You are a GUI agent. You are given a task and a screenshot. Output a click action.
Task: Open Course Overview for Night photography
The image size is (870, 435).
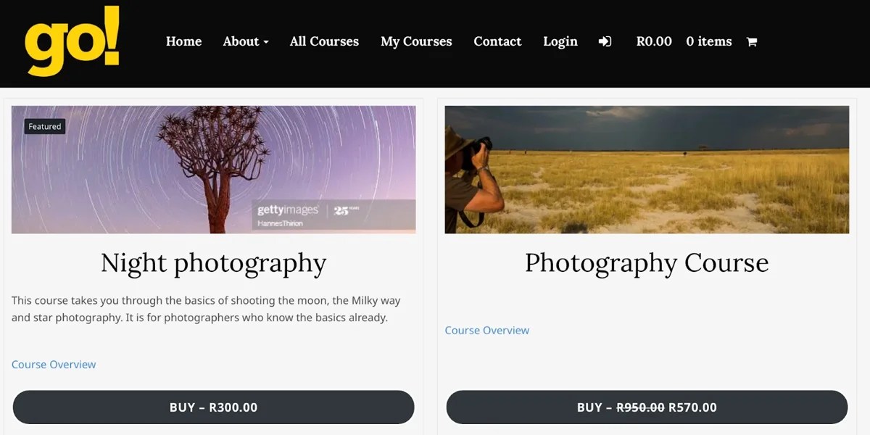point(54,364)
